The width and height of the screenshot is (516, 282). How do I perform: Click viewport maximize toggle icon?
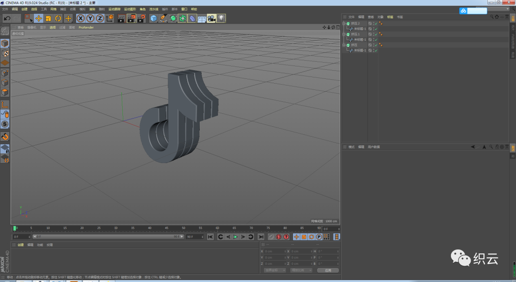point(338,27)
